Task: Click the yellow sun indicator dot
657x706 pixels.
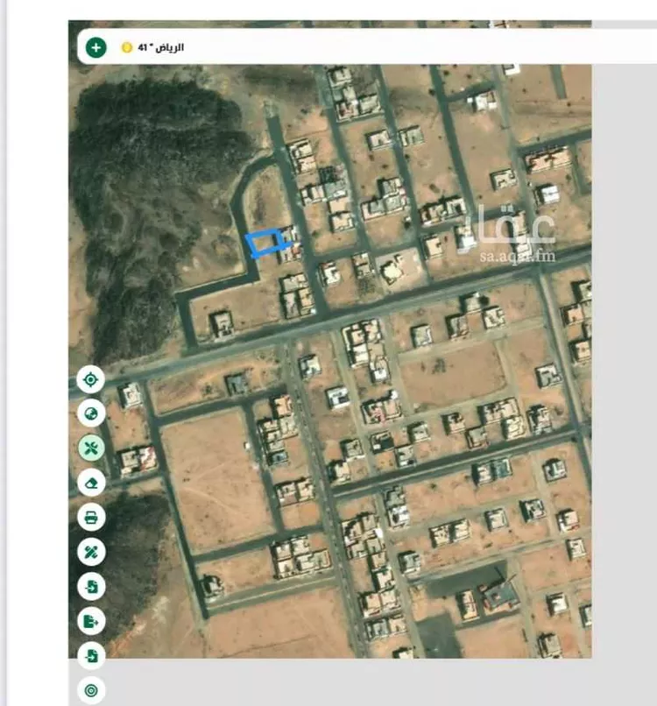Action: coord(127,47)
